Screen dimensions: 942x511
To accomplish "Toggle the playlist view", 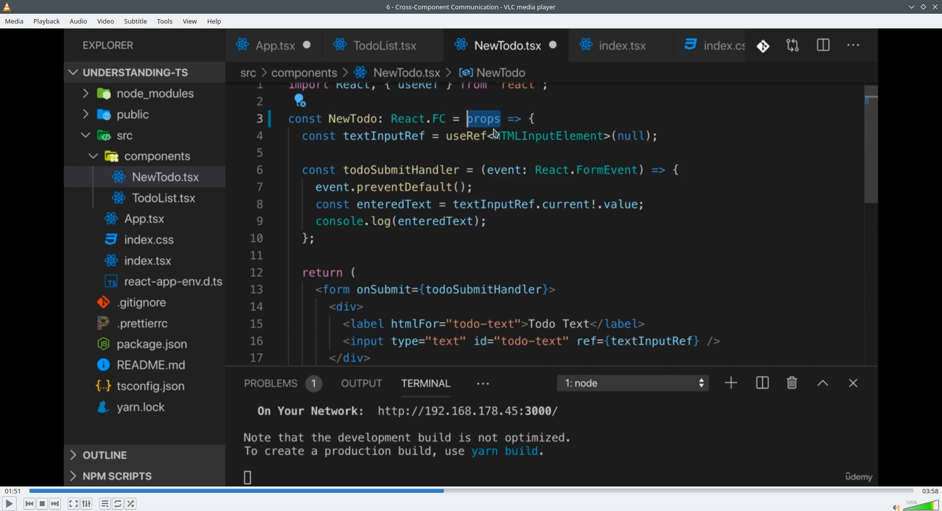I will (x=105, y=504).
